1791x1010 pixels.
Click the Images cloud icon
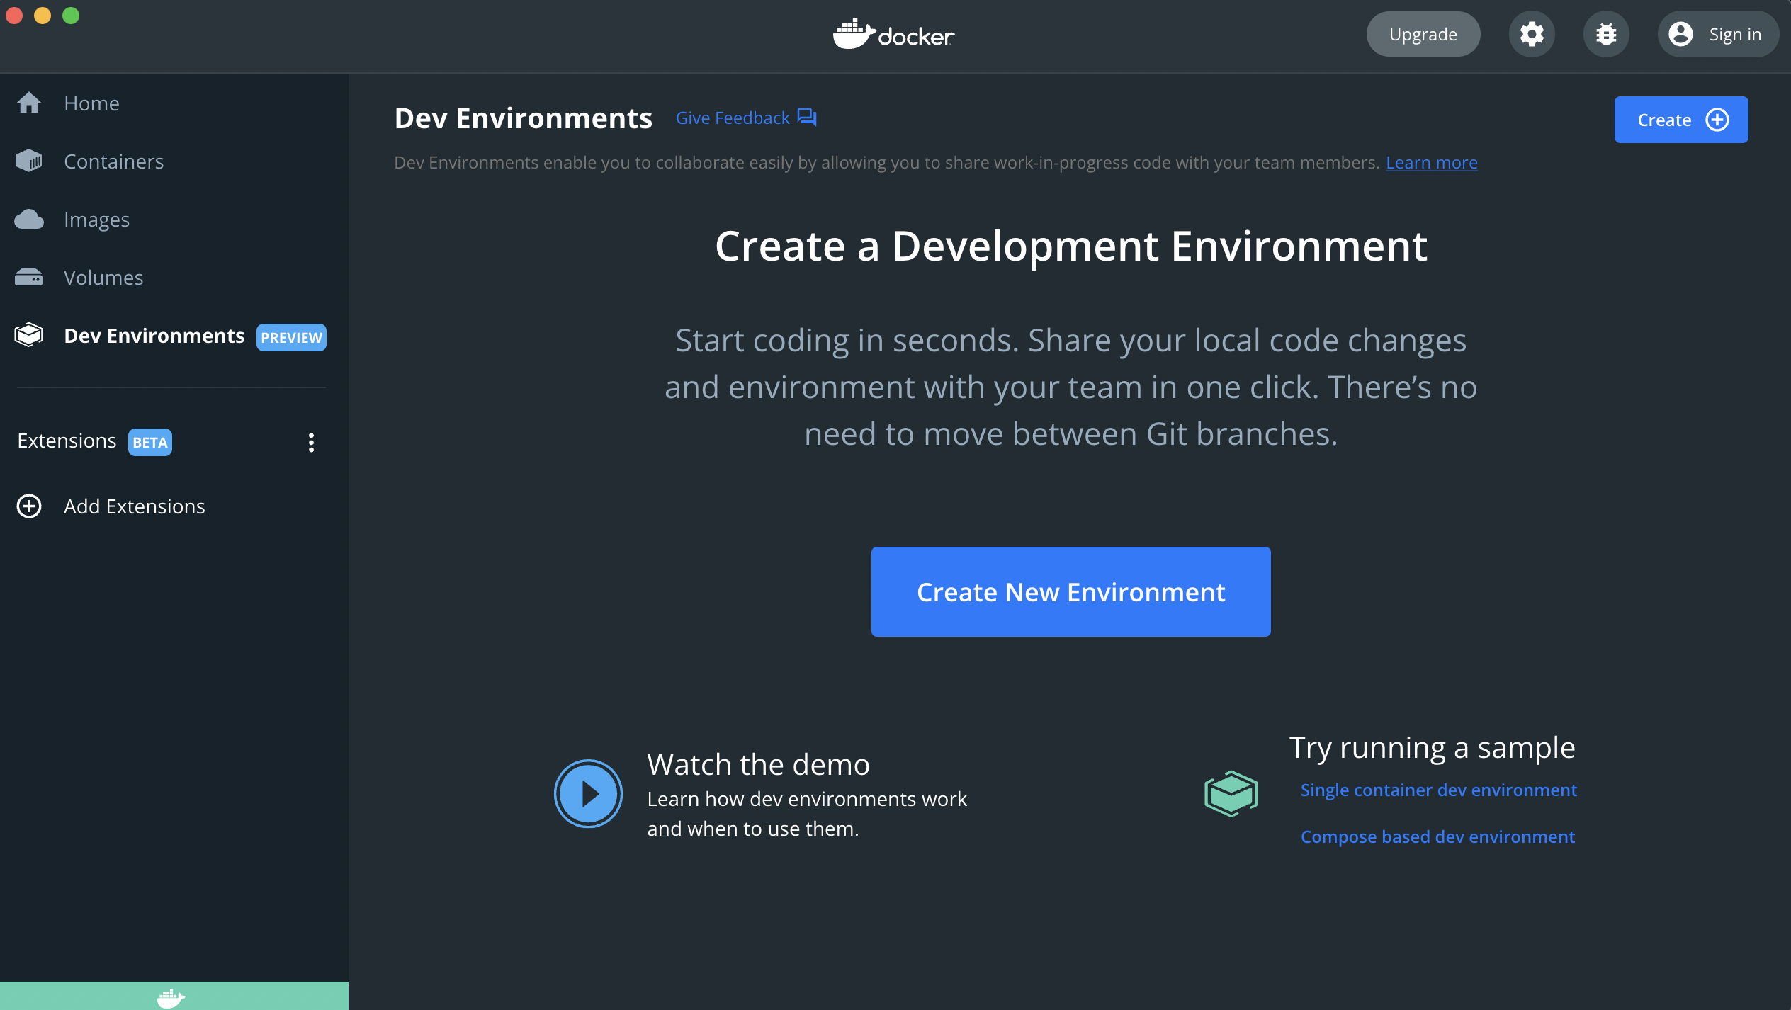(x=29, y=220)
